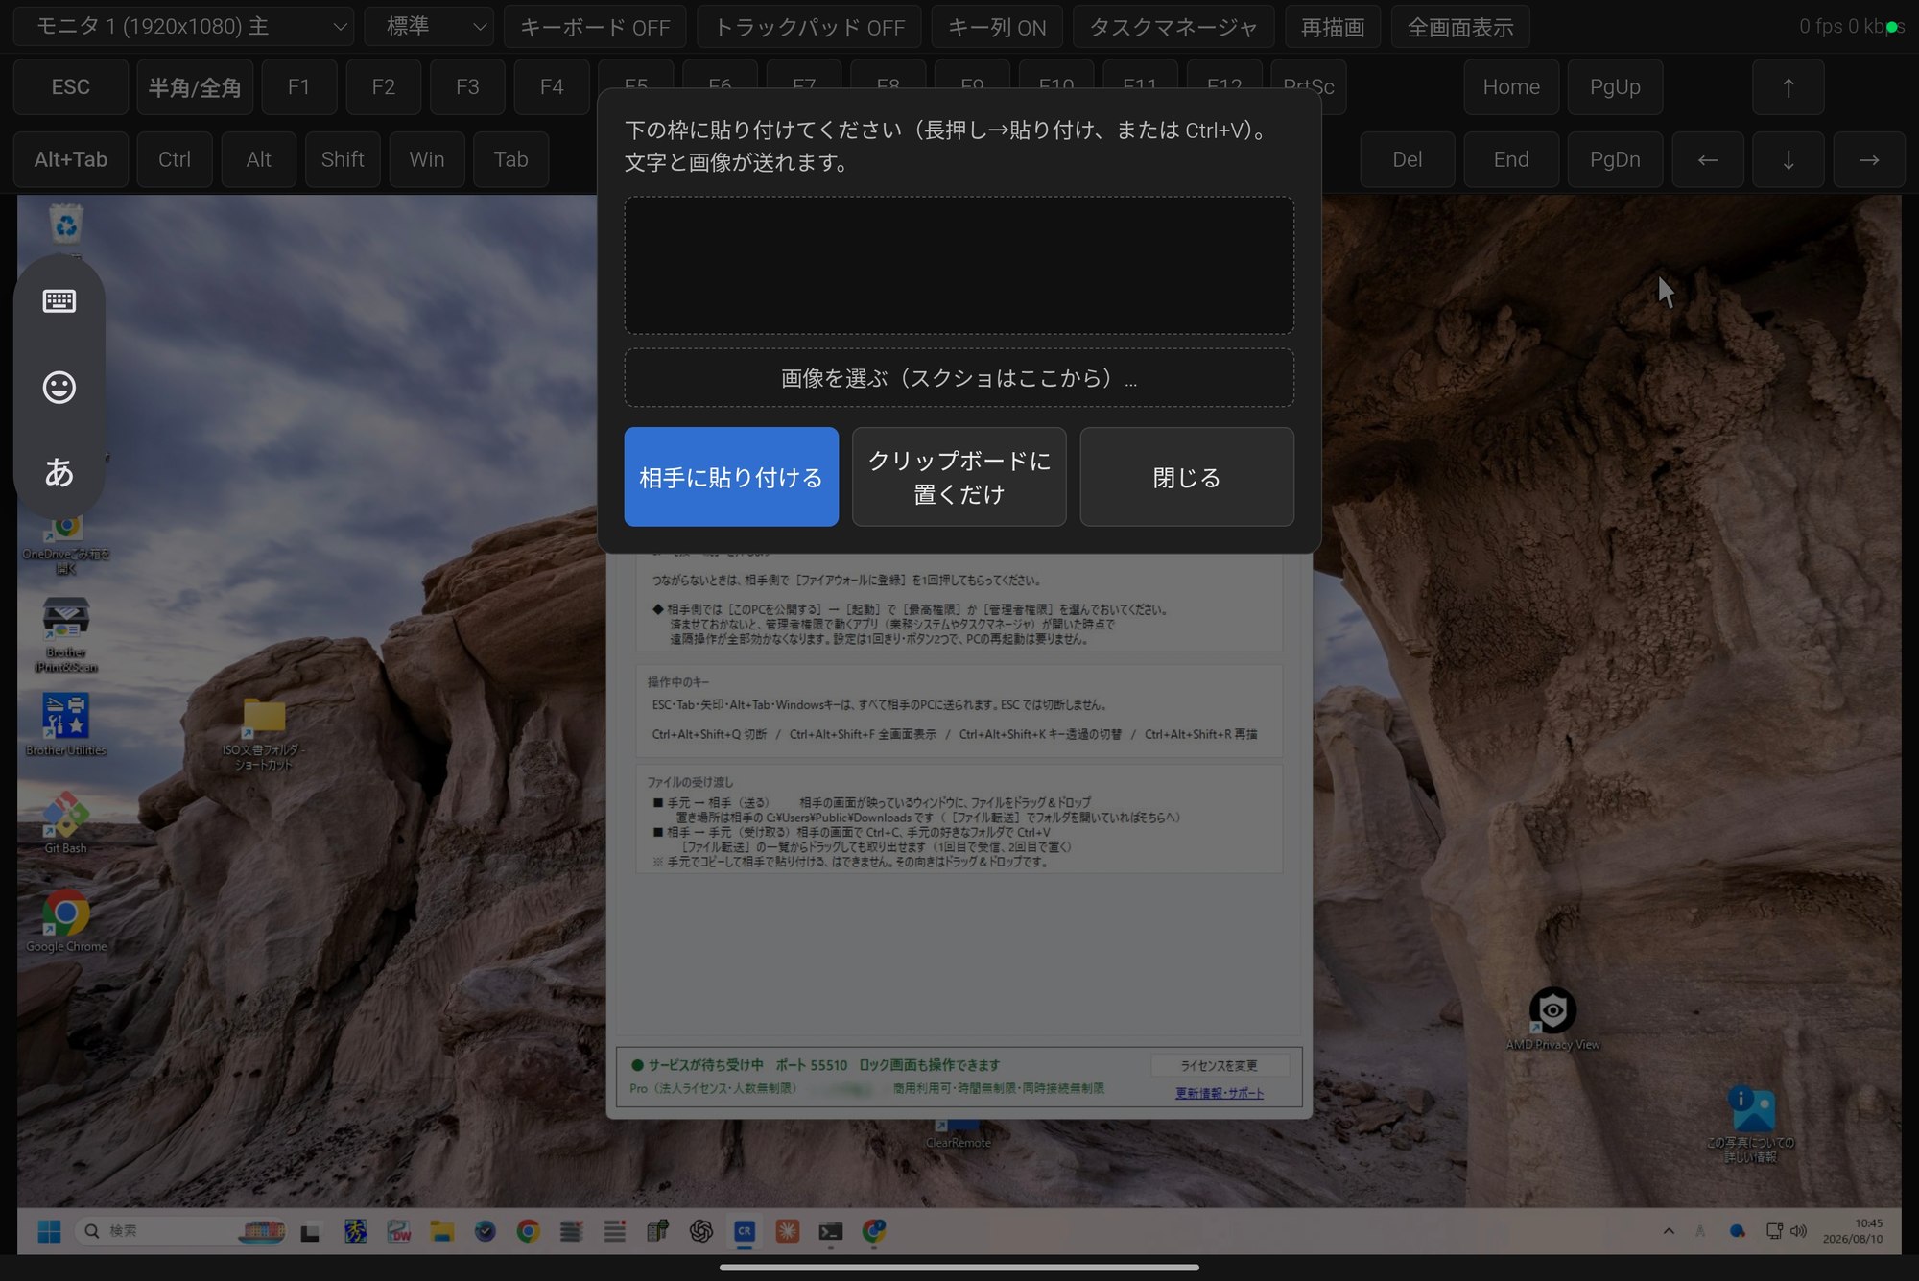Click 再描画 in top bar
This screenshot has width=1919, height=1281.
pyautogui.click(x=1333, y=27)
